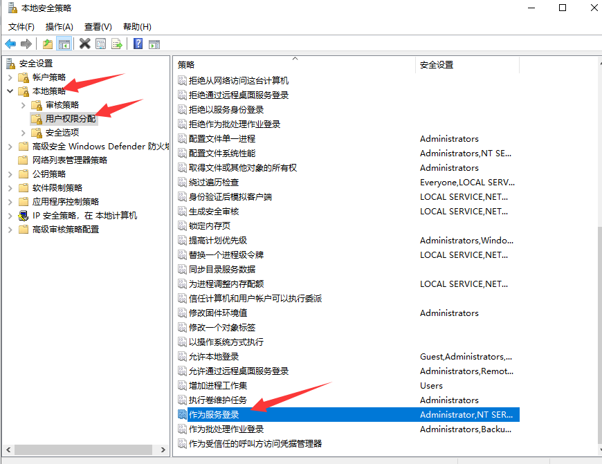The image size is (602, 464).
Task: Select policy 绕过遍历检查
Action: tap(213, 183)
